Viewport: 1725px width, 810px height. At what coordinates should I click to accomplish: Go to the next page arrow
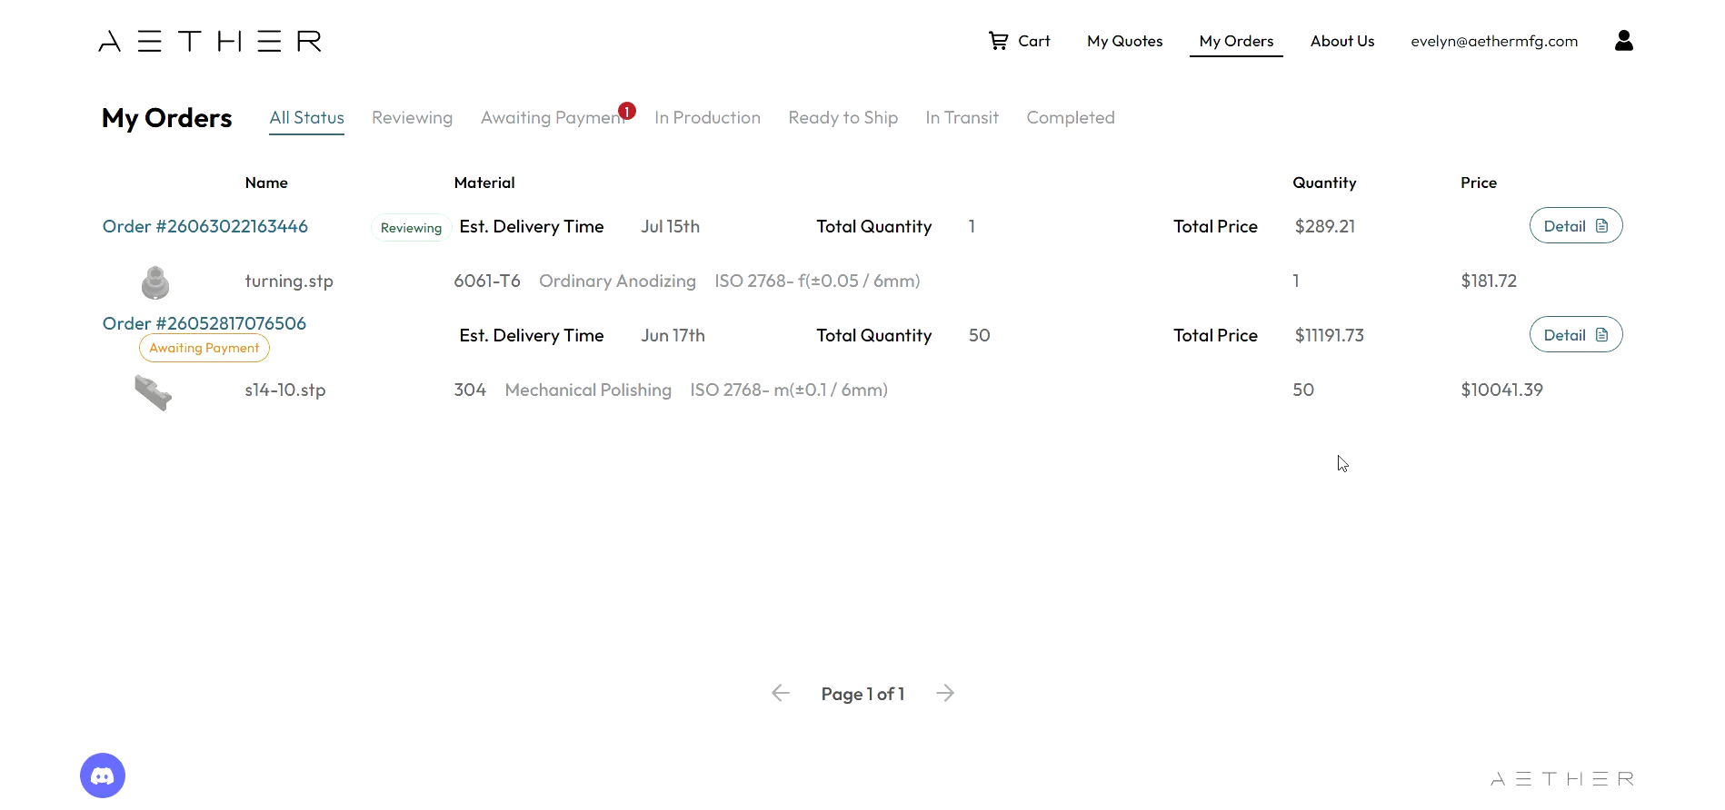[x=945, y=693]
